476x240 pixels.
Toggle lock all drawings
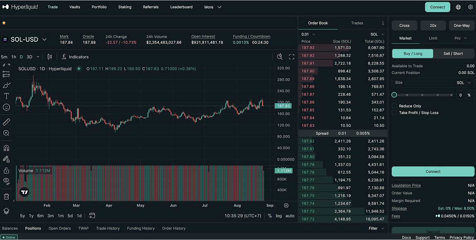[6, 171]
